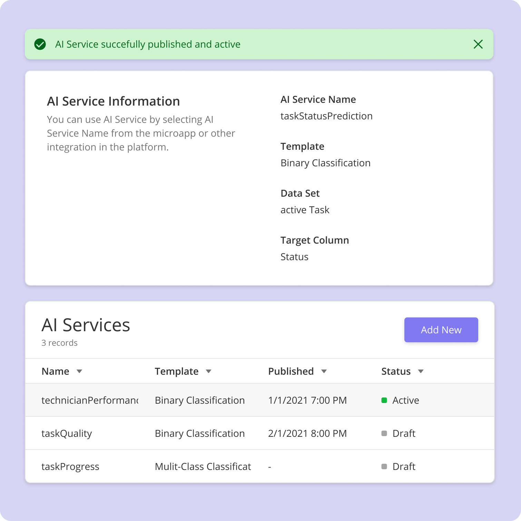Click the AI Service Name field label
This screenshot has width=521, height=521.
(x=318, y=99)
